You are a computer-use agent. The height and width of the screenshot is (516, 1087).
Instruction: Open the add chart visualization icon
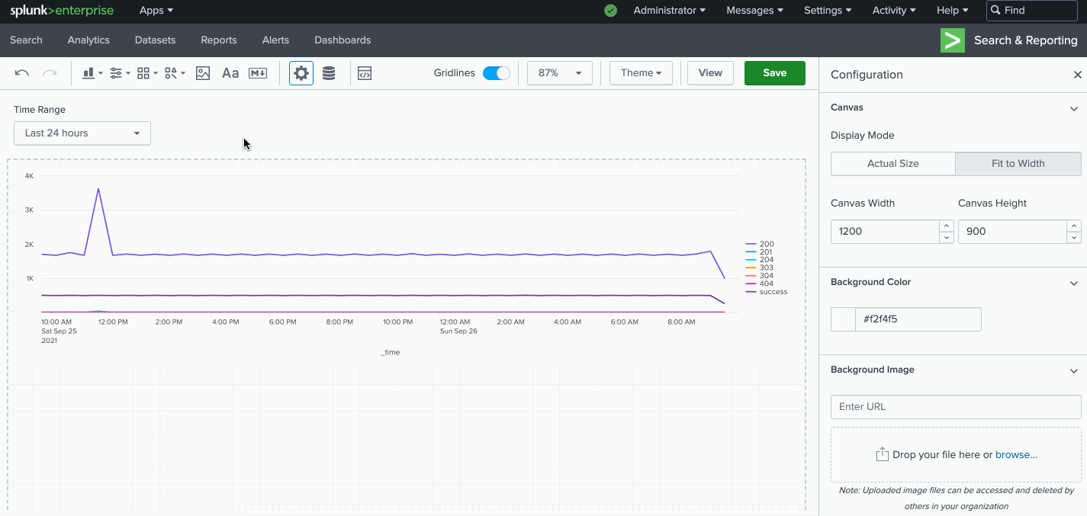coord(92,73)
